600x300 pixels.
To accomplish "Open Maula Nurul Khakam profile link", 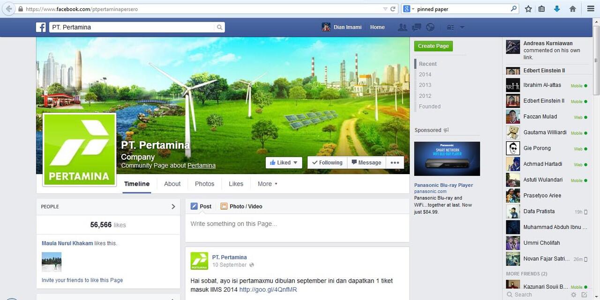I will tap(67, 243).
